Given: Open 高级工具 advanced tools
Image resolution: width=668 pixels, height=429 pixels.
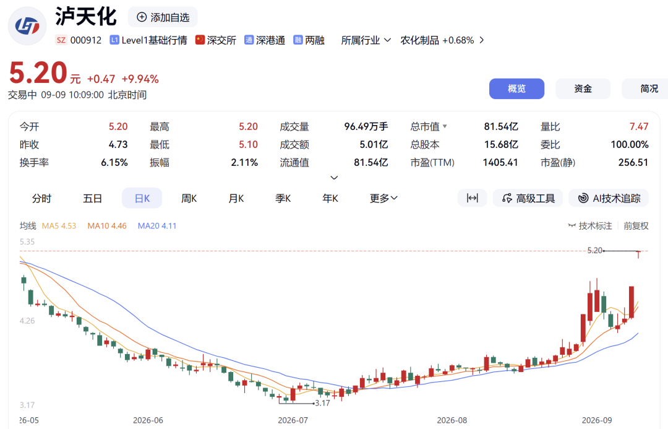Looking at the screenshot, I should (x=528, y=198).
